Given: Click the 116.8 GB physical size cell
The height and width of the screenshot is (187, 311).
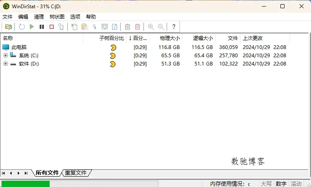Looking at the screenshot, I should (169, 47).
